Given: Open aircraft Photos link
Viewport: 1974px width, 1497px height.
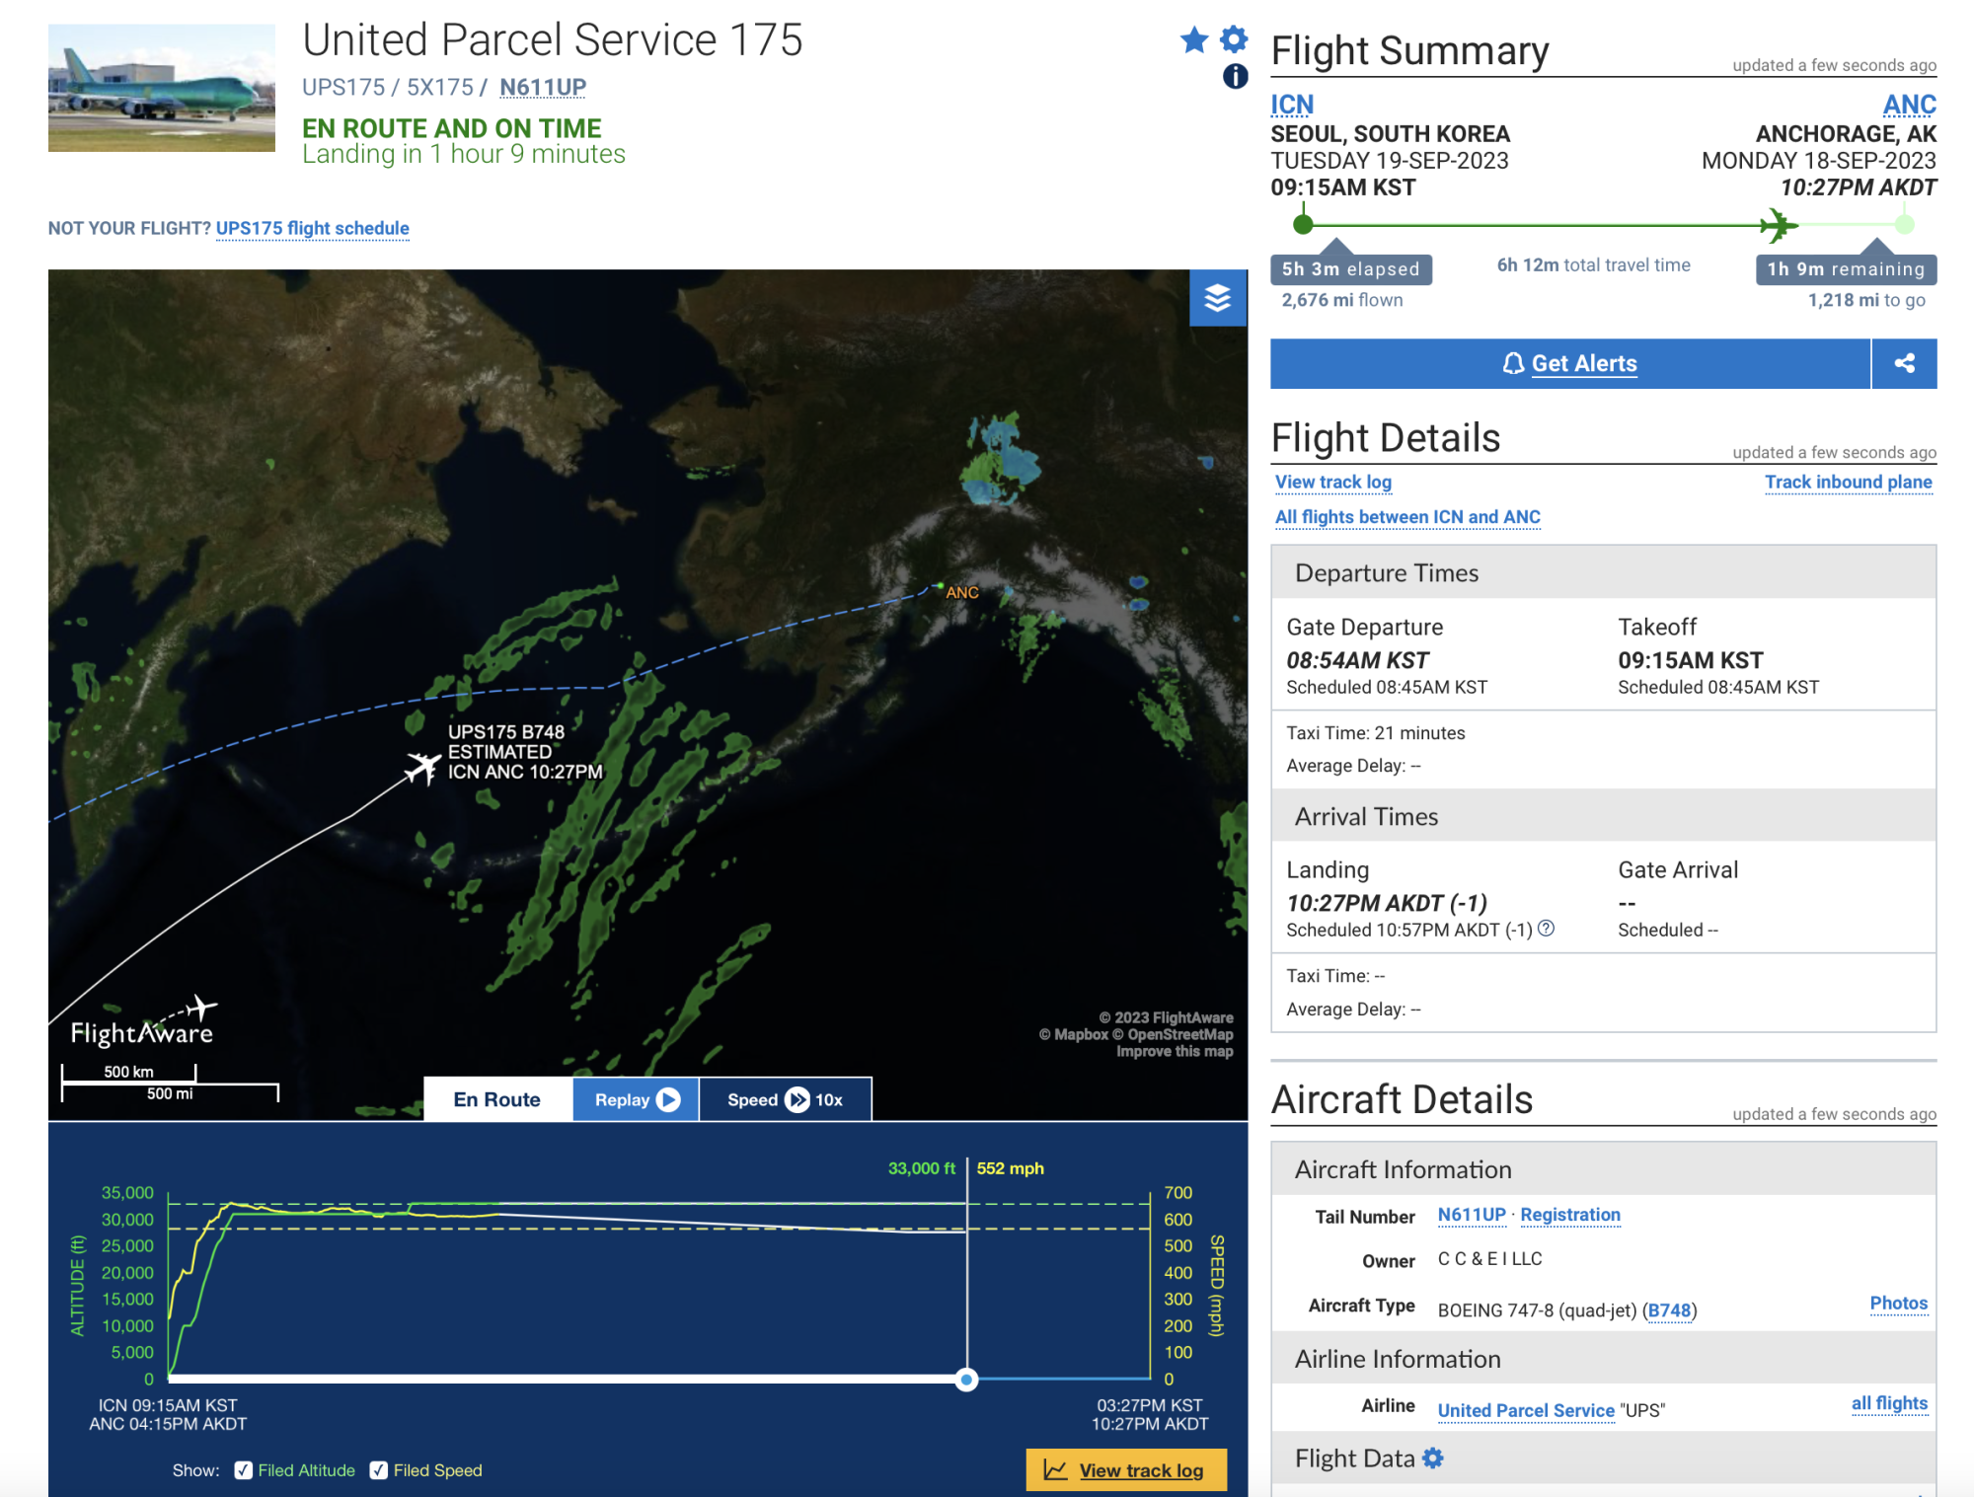Looking at the screenshot, I should [1898, 1303].
